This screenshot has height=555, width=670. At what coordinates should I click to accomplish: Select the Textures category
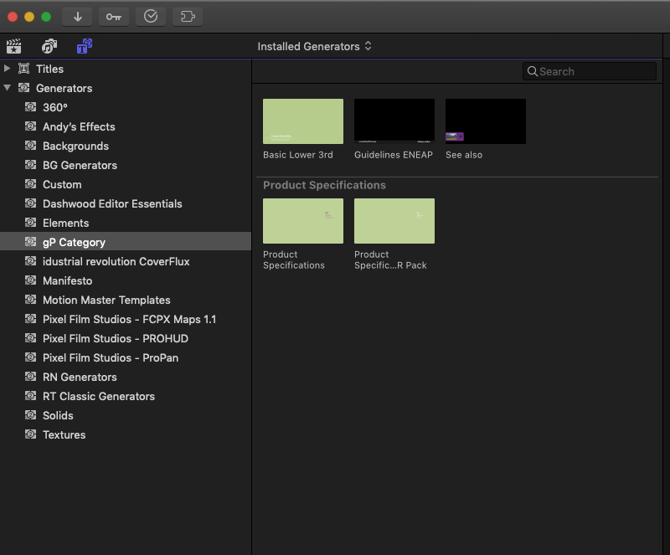click(126, 434)
